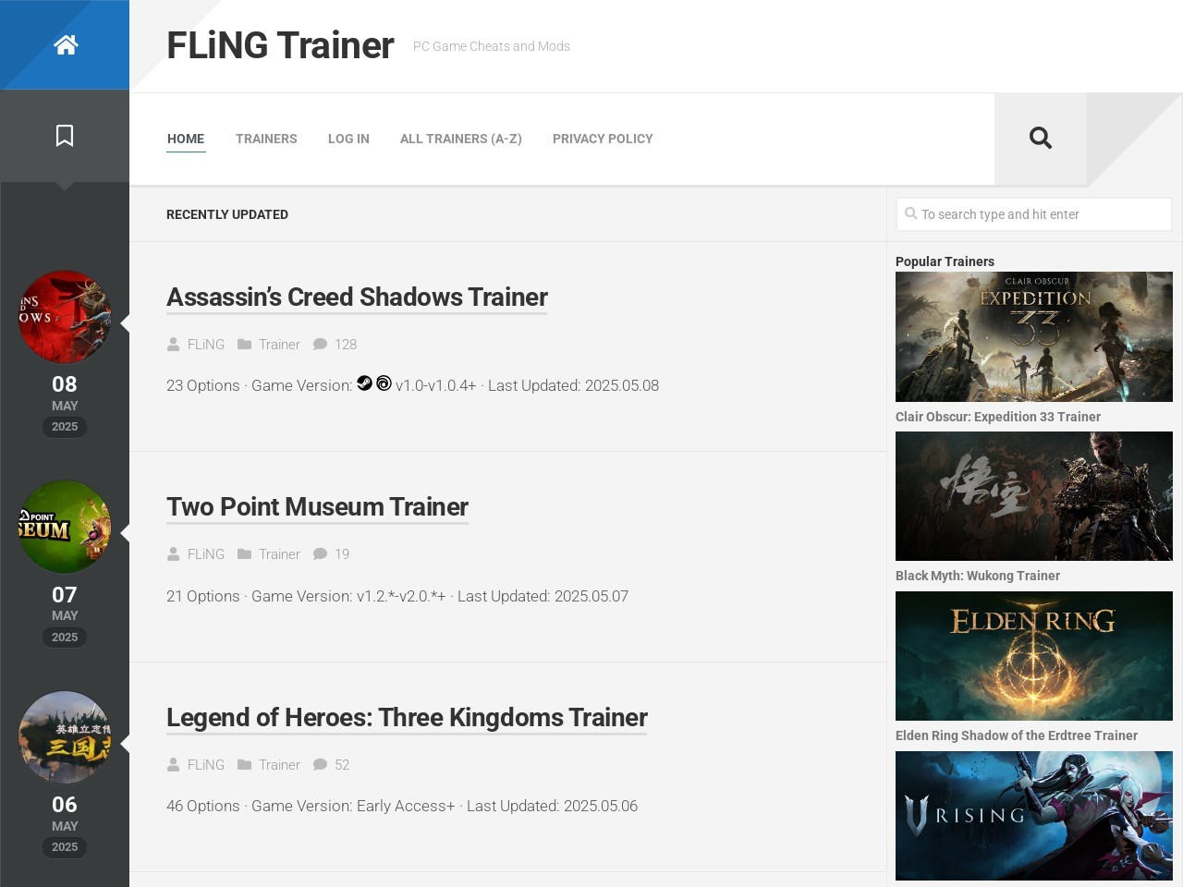
Task: Click folder icon on Two Point Museum post
Action: tap(244, 553)
